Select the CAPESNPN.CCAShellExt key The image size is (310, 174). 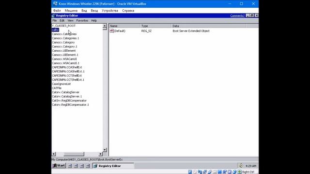[67, 67]
